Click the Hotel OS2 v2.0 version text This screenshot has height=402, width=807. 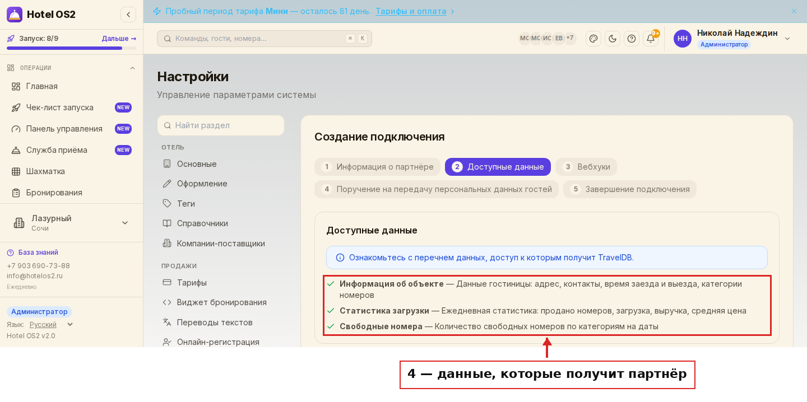click(31, 336)
